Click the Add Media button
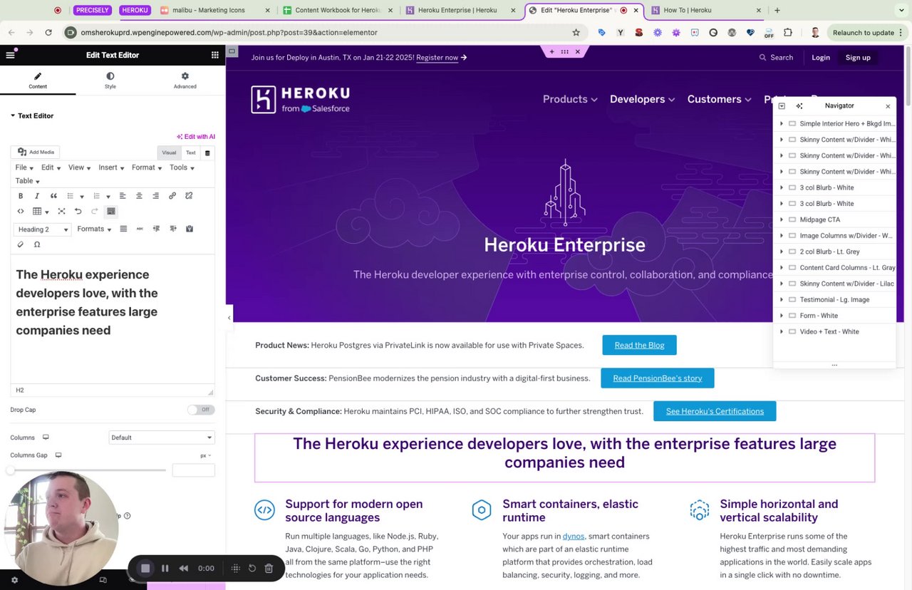The height and width of the screenshot is (590, 912). pyautogui.click(x=36, y=152)
